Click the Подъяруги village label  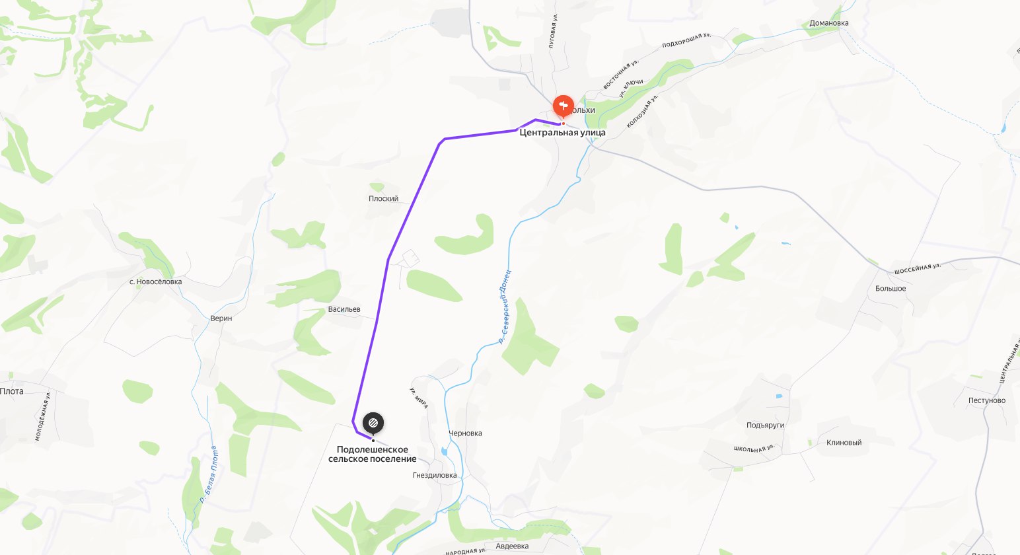765,425
